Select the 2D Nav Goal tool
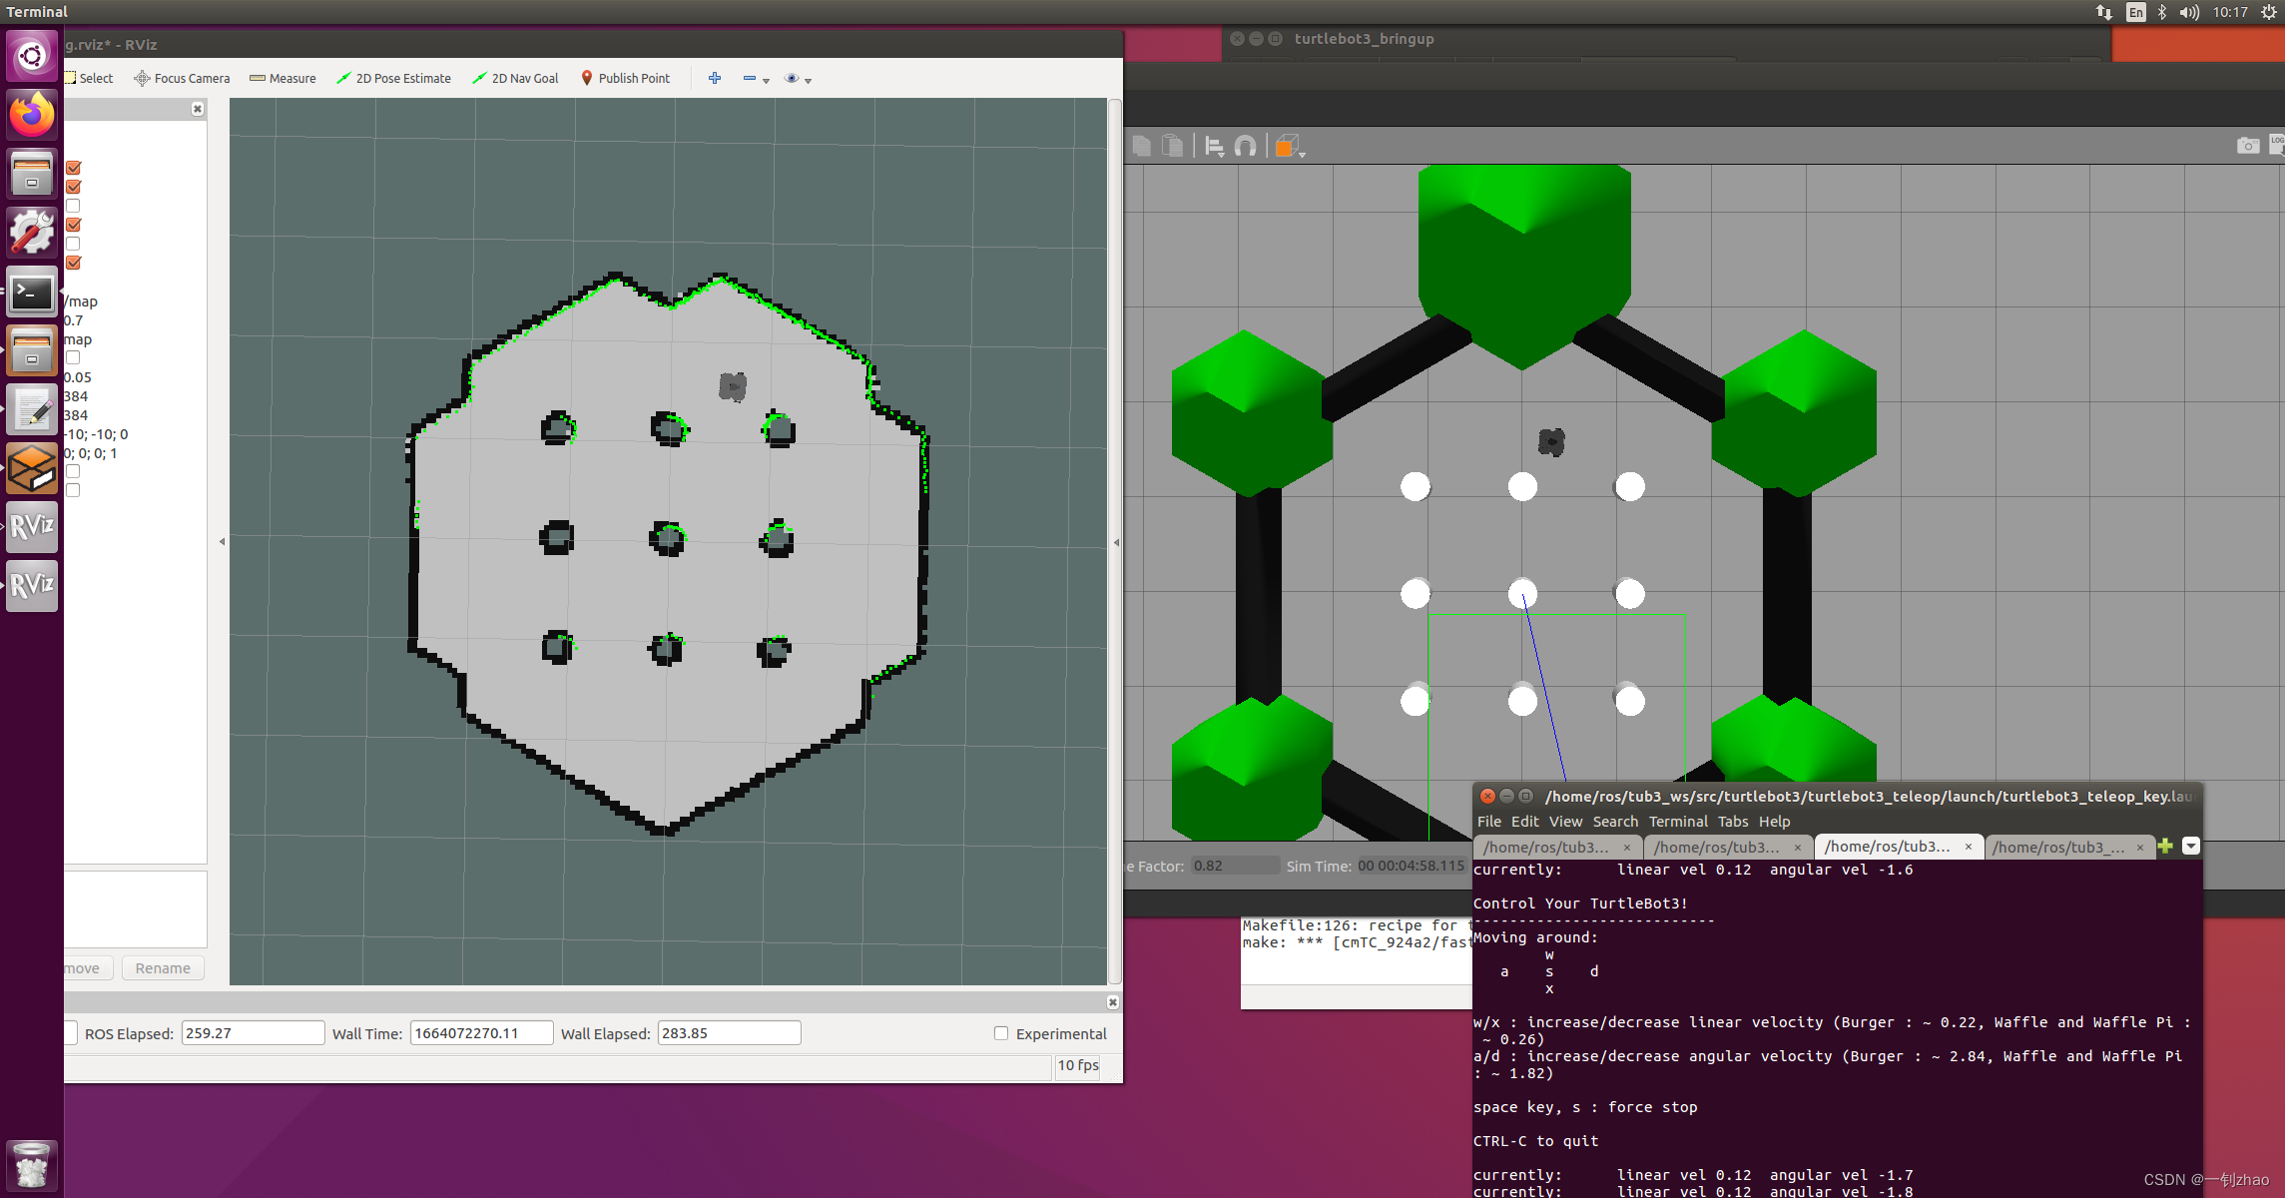2285x1198 pixels. (515, 78)
